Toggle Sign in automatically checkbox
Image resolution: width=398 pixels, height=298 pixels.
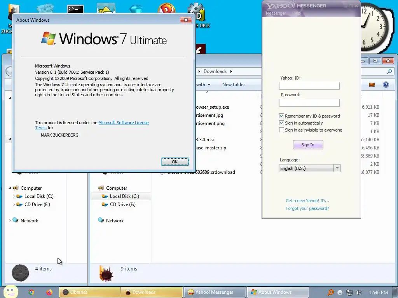(281, 123)
